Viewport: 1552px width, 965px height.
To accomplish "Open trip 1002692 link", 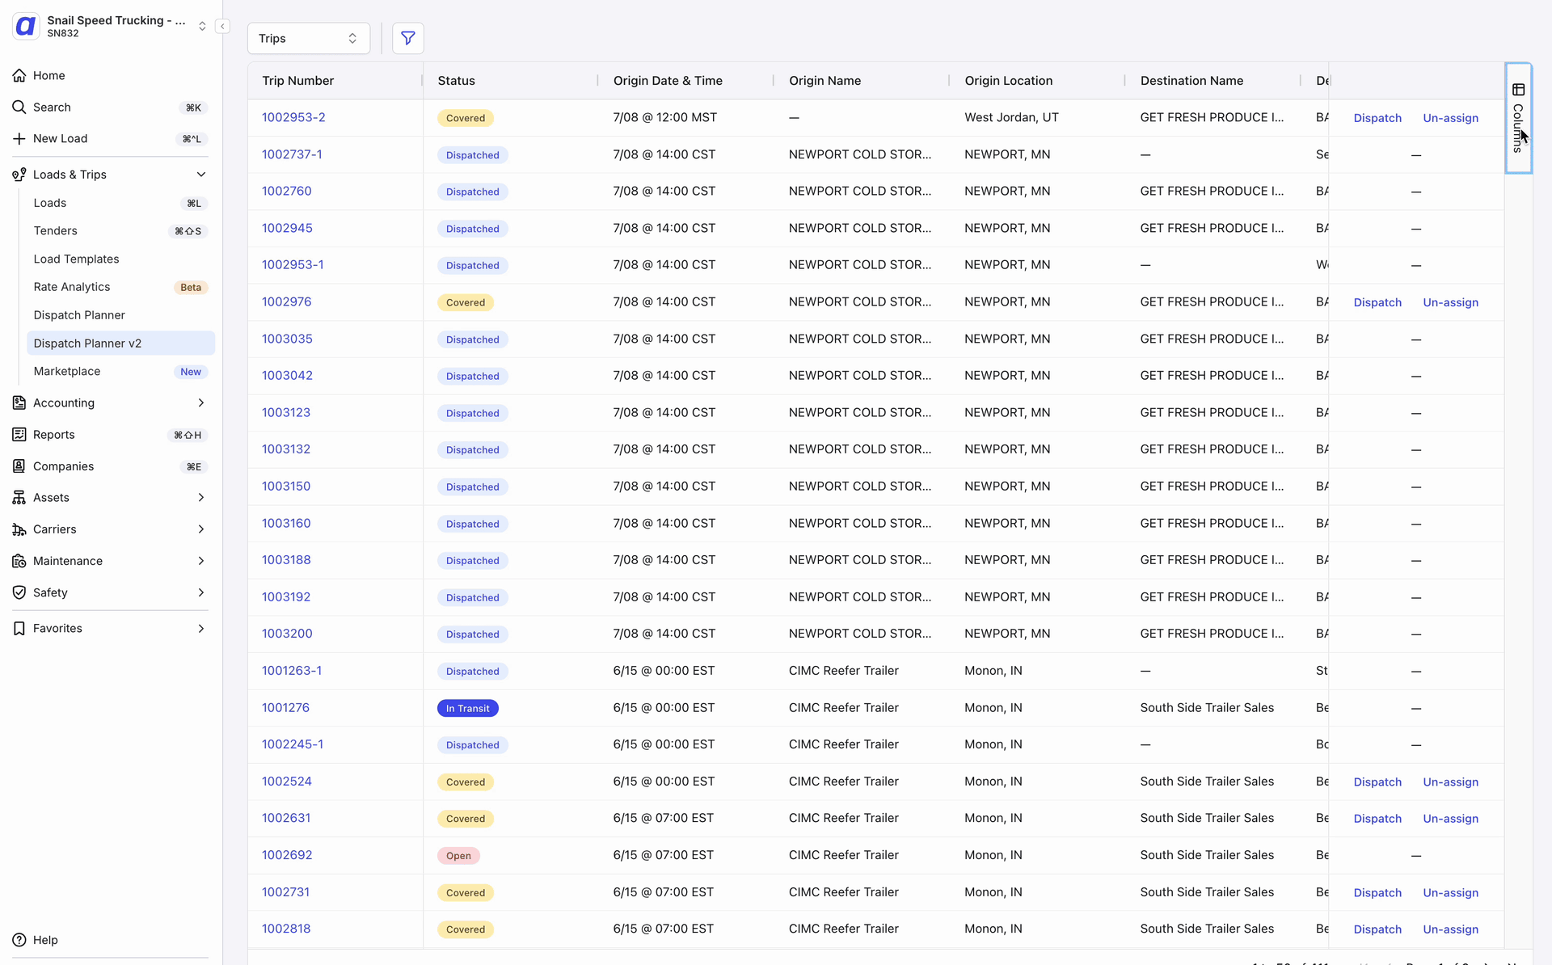I will click(x=287, y=855).
